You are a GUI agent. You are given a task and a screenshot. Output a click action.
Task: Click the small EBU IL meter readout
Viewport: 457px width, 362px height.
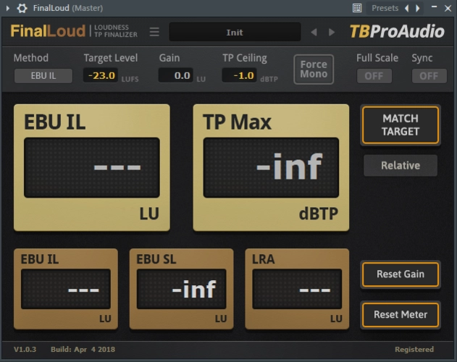point(66,289)
